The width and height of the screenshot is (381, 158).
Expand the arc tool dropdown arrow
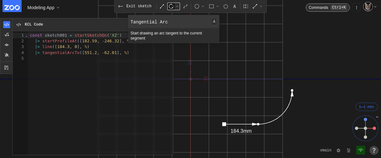177,6
